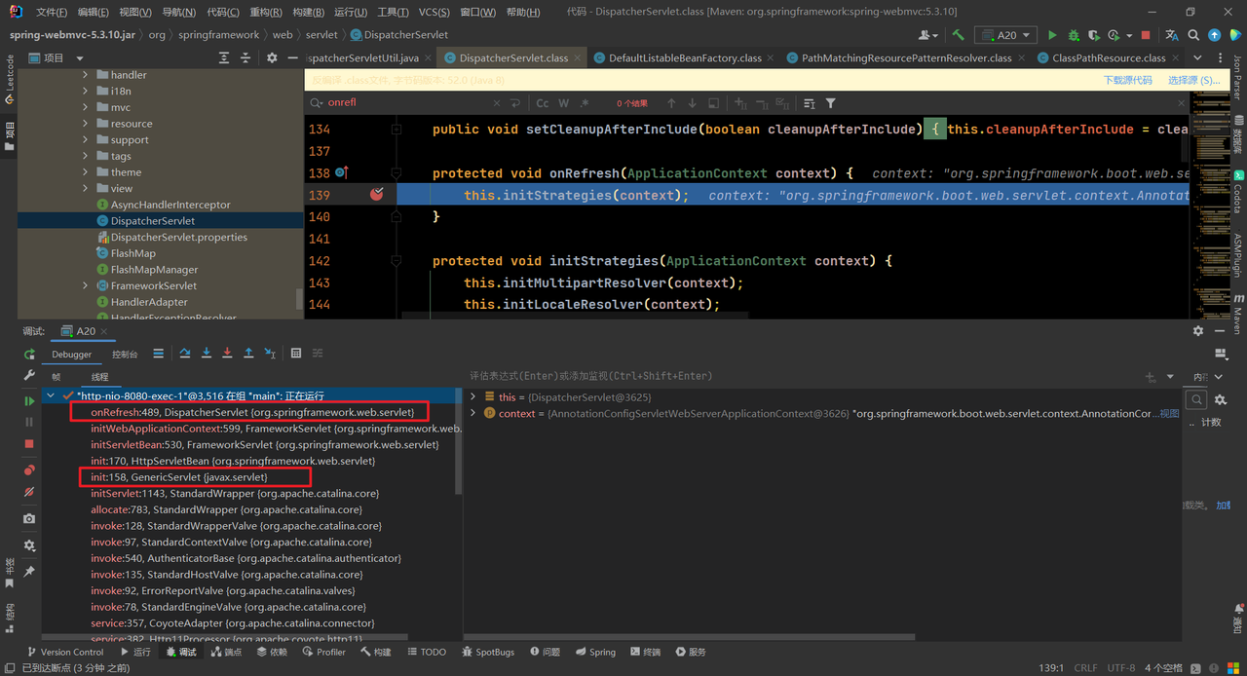The height and width of the screenshot is (676, 1247).
Task: Stop the run with the red square in the top toolbar
Action: click(x=1146, y=35)
